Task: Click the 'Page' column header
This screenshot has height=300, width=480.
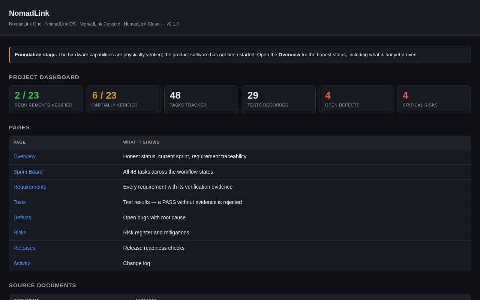Action: pyautogui.click(x=19, y=142)
